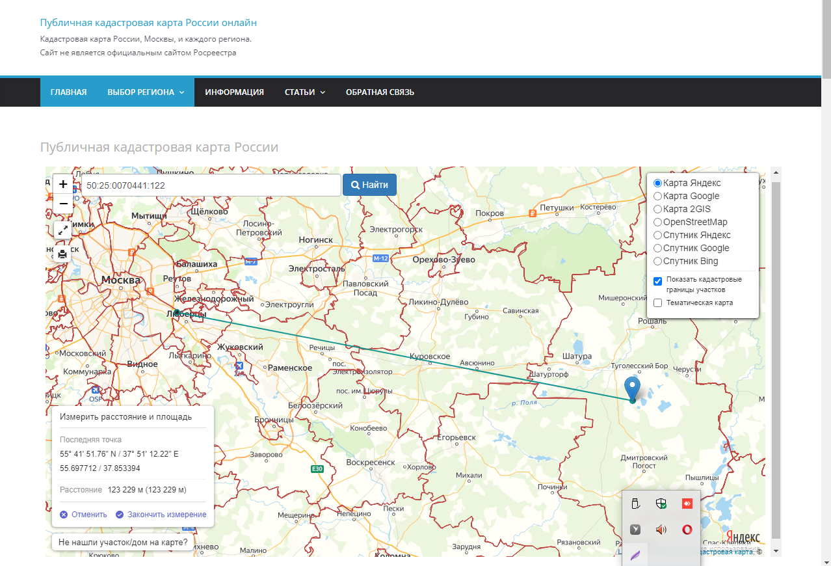Image resolution: width=831 pixels, height=566 pixels.
Task: Toggle fullscreen map view
Action: (x=63, y=230)
